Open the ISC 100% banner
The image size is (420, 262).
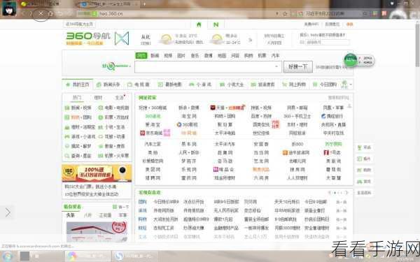tap(97, 173)
